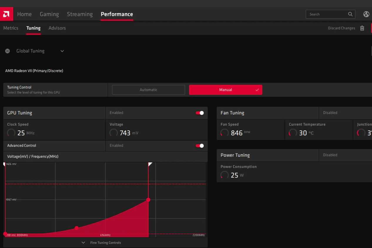Click the Discard Changes trash icon

362,28
